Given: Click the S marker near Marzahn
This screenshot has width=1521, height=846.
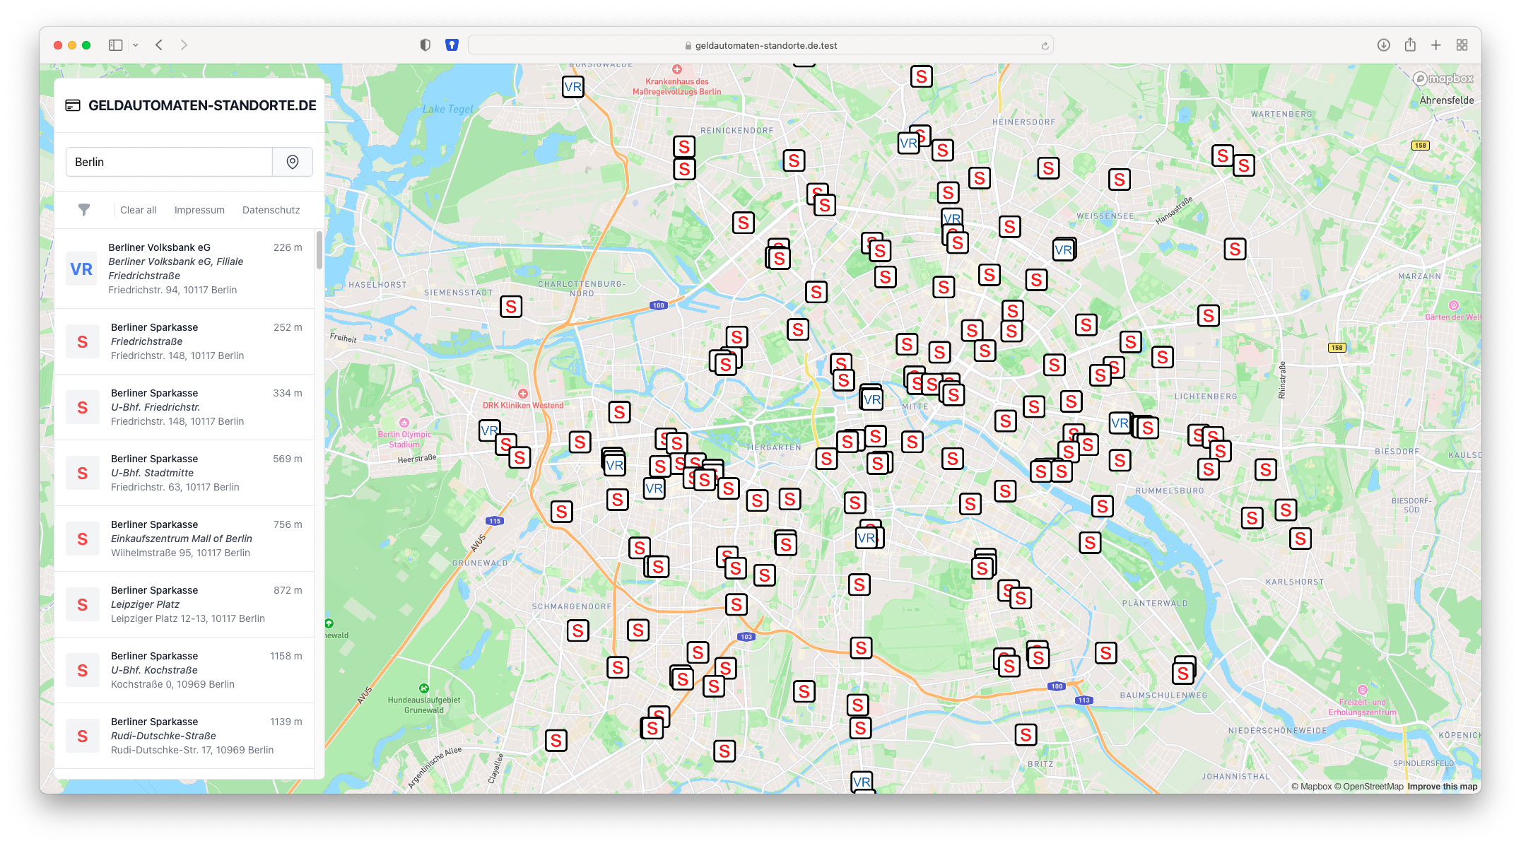Looking at the screenshot, I should 1235,249.
